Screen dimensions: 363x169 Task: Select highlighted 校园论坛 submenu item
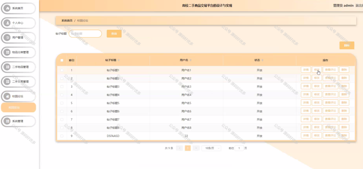tap(18, 108)
